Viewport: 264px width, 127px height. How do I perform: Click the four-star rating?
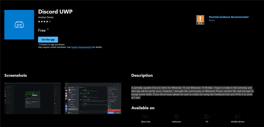coord(44,22)
